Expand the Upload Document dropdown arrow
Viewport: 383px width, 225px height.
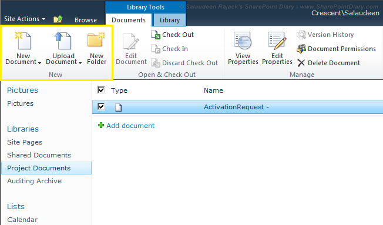80,63
